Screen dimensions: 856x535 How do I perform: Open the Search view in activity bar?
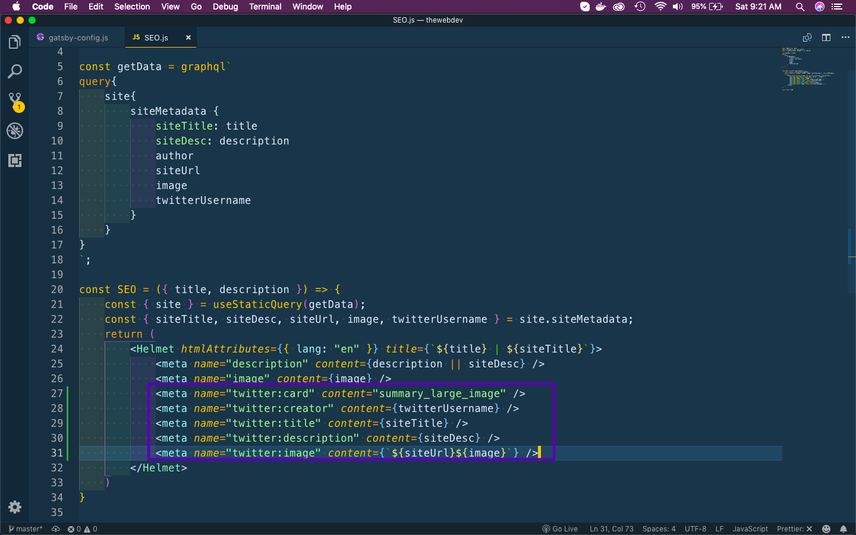coord(15,72)
